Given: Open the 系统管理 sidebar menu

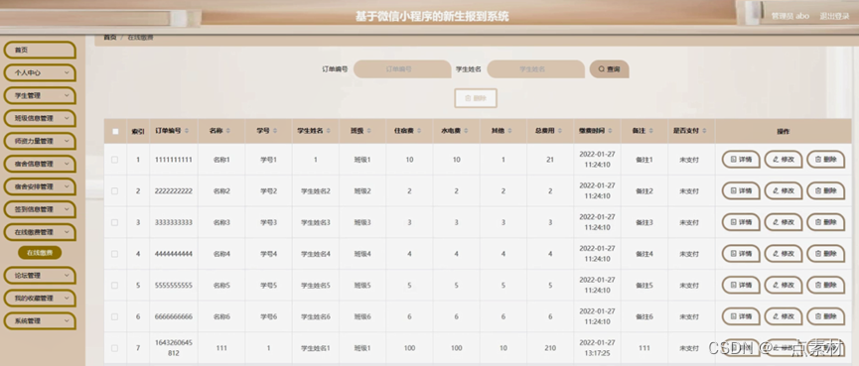Looking at the screenshot, I should (40, 321).
